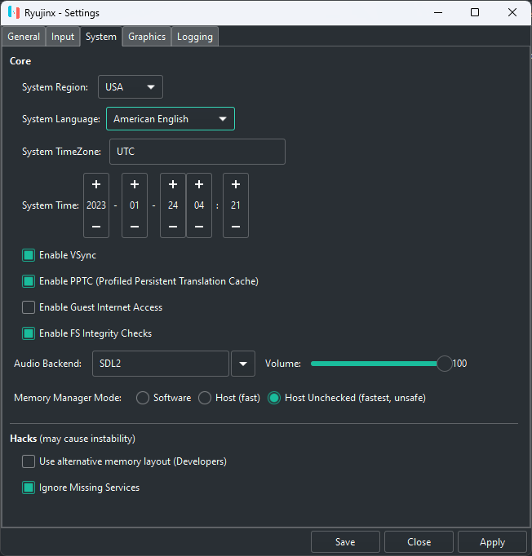Open the Logging tab
The image size is (532, 556).
[195, 37]
